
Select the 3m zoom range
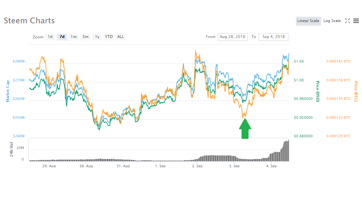coord(85,37)
